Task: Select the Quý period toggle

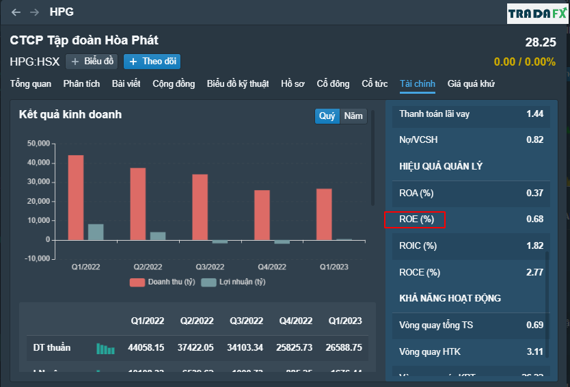Action: click(327, 116)
